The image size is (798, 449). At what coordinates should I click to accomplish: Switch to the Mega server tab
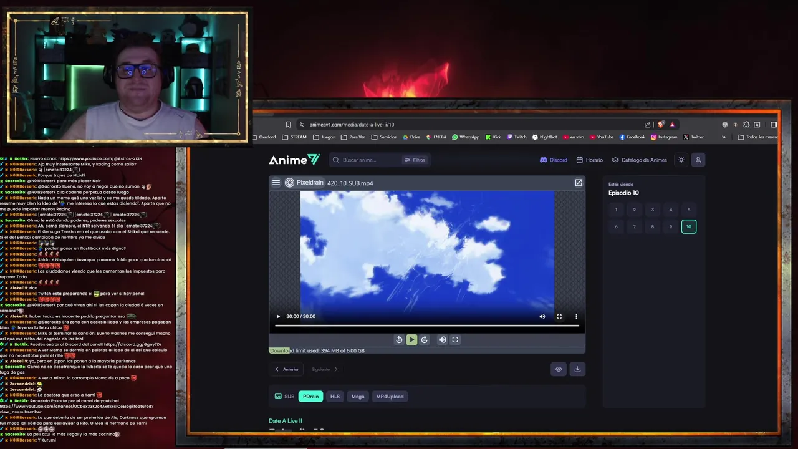(x=358, y=397)
